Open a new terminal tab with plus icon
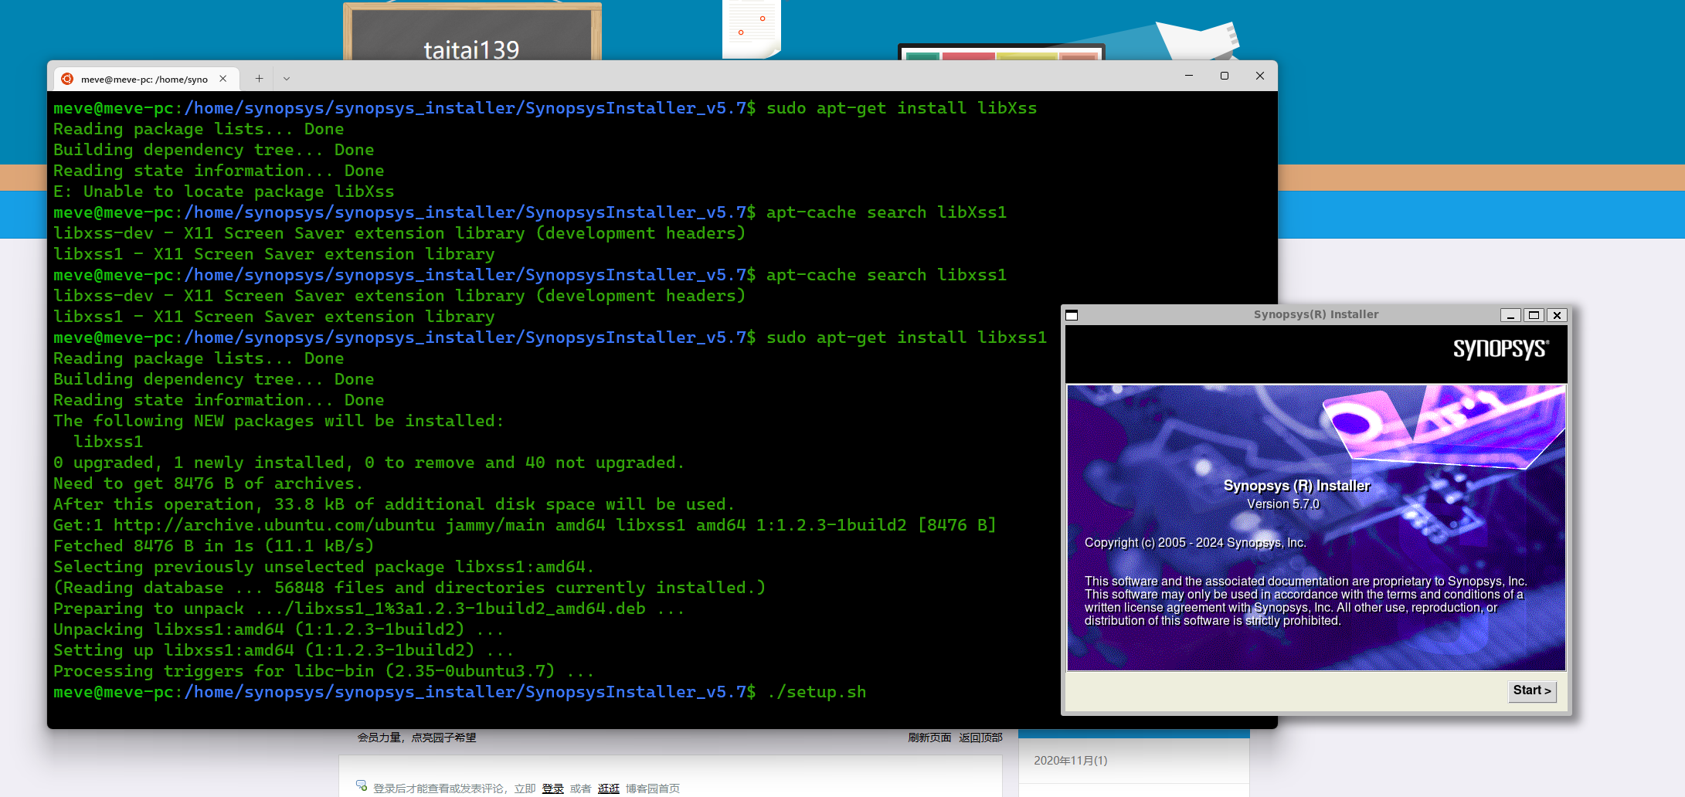This screenshot has width=1685, height=797. pos(259,79)
